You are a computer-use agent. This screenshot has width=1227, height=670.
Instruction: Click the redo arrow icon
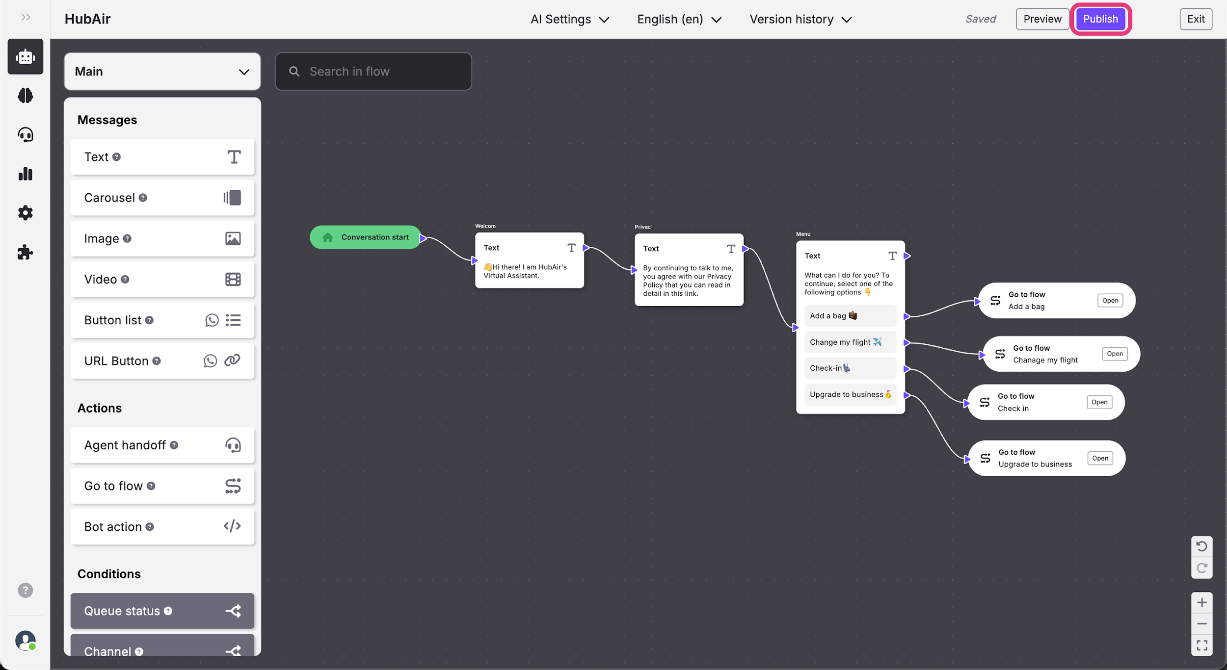[1201, 568]
